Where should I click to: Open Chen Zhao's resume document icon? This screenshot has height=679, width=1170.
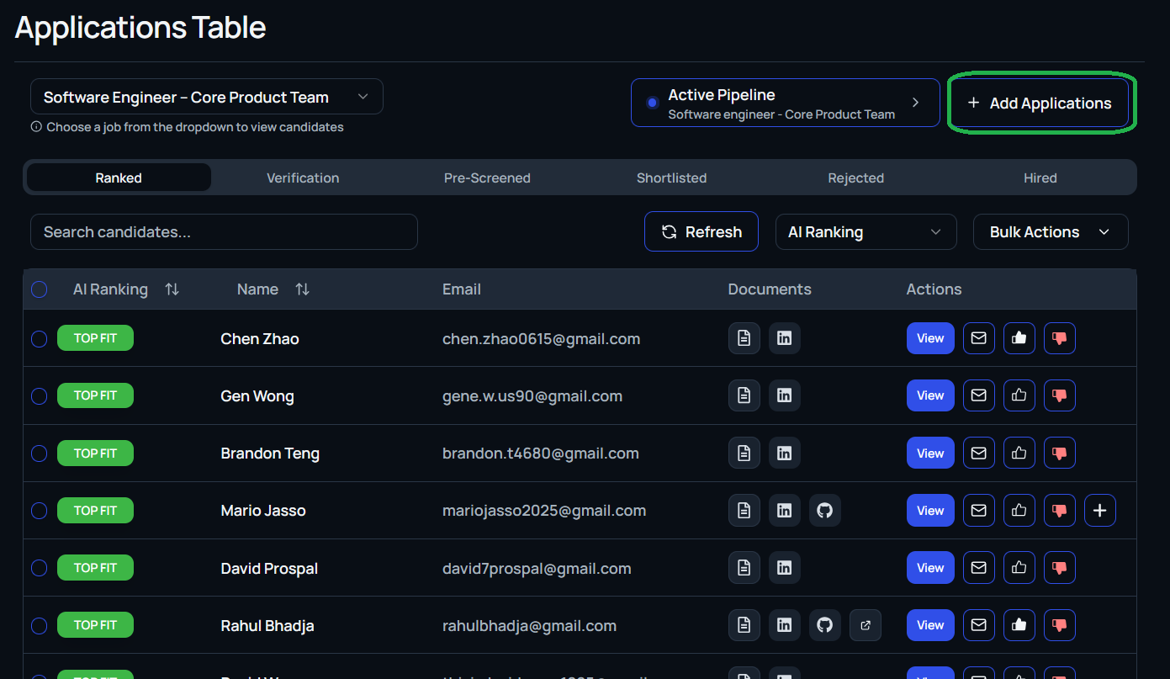(744, 338)
